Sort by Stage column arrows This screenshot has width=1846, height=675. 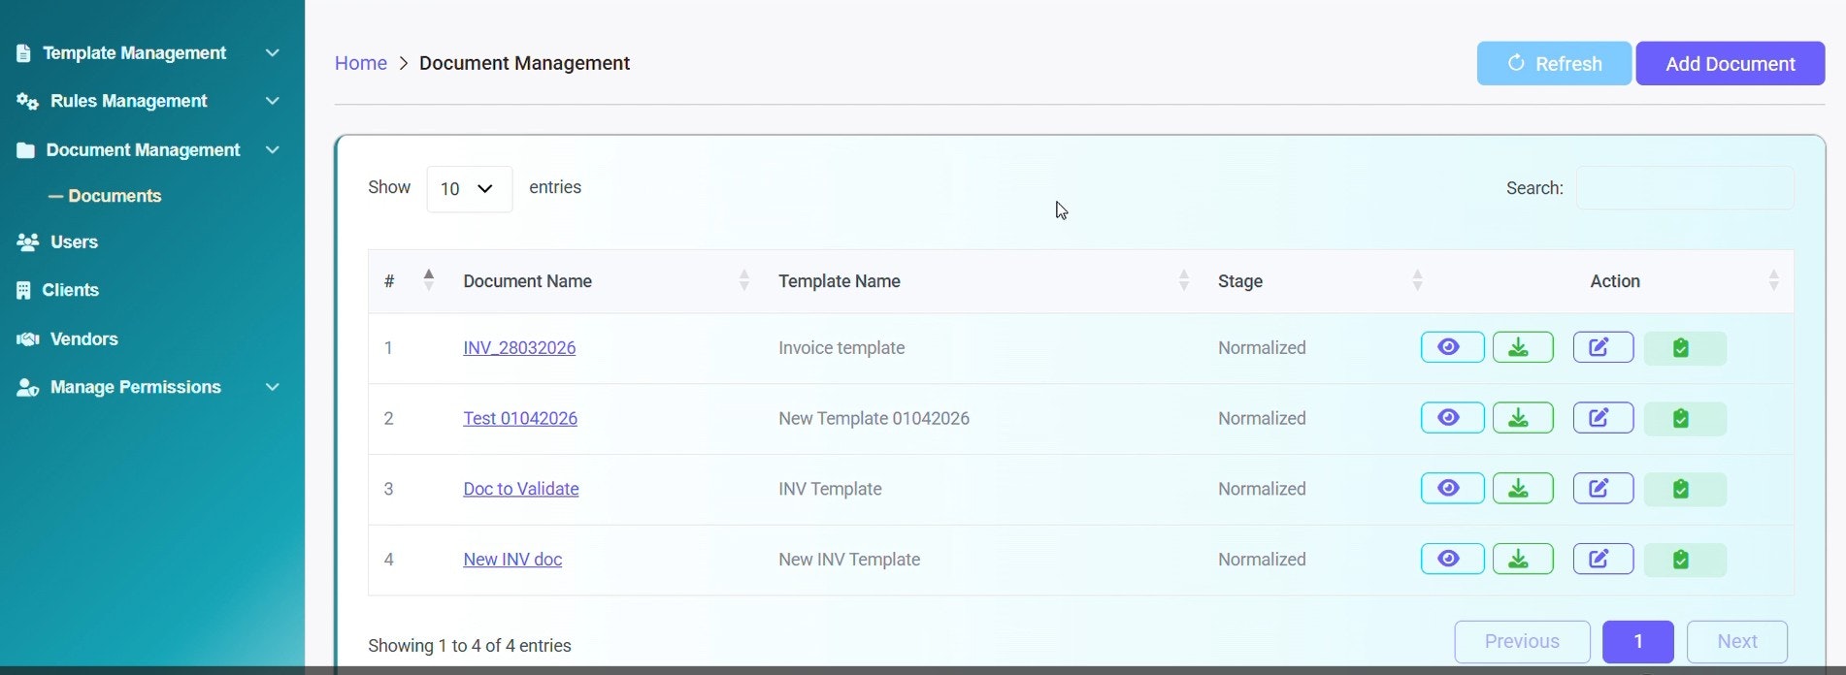click(1417, 280)
